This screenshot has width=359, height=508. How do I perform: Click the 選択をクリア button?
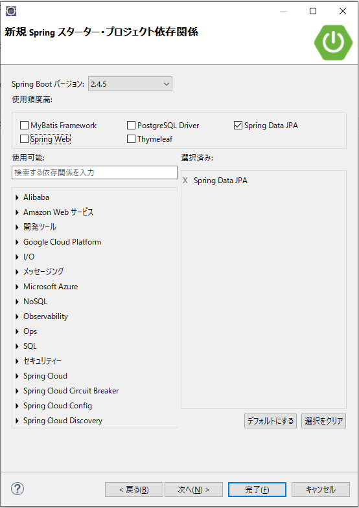323,421
